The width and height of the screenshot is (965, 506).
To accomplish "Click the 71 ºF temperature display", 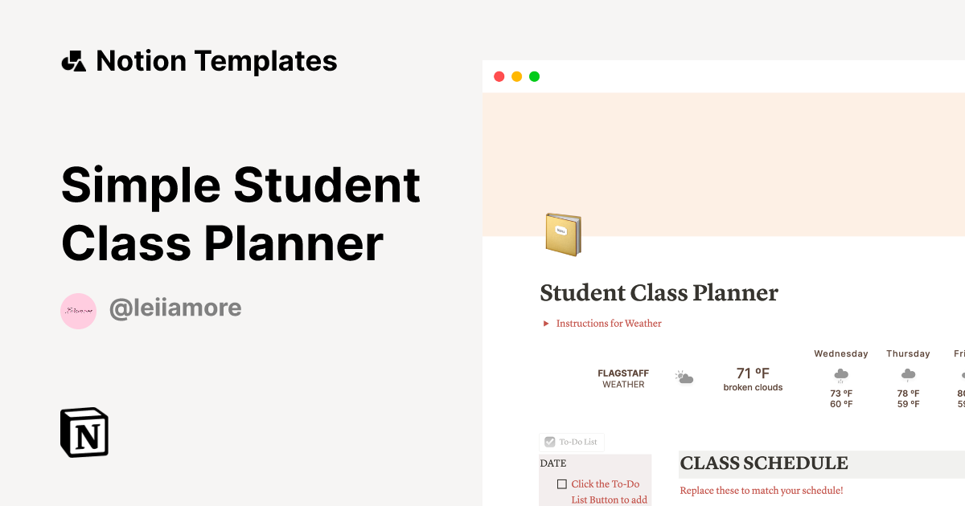I will coord(753,372).
